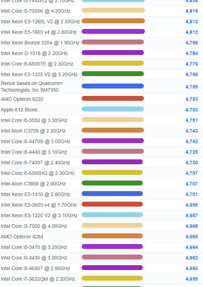Open Intel Core i5-4440 @ 3.10GHz
The height and width of the screenshot is (287, 203).
click(34, 152)
